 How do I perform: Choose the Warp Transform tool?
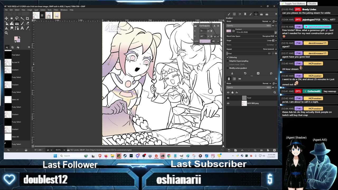tap(12, 23)
